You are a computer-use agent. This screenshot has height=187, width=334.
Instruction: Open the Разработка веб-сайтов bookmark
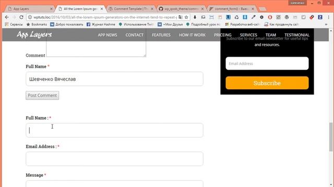coord(242,24)
